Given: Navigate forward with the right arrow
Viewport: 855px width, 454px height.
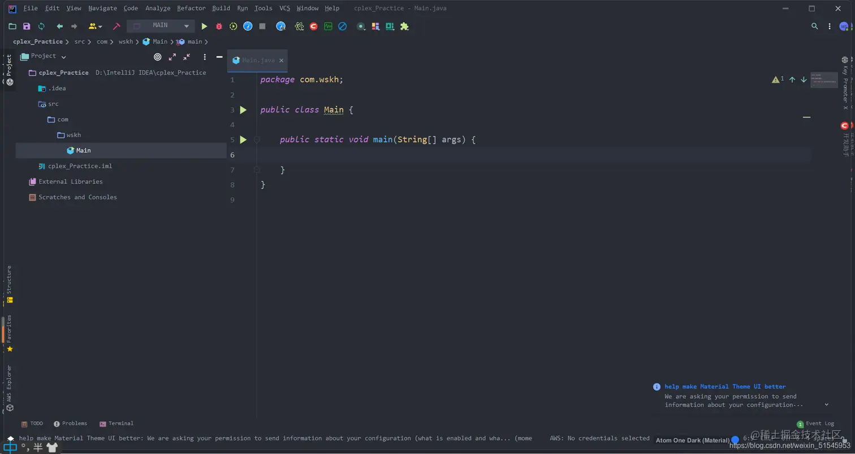Looking at the screenshot, I should (x=74, y=26).
